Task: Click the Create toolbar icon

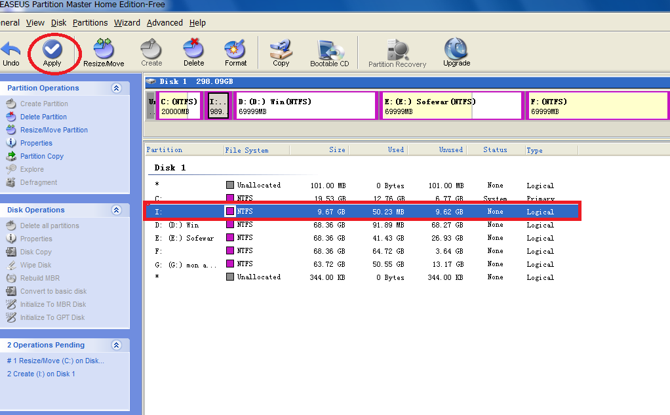Action: pyautogui.click(x=151, y=53)
